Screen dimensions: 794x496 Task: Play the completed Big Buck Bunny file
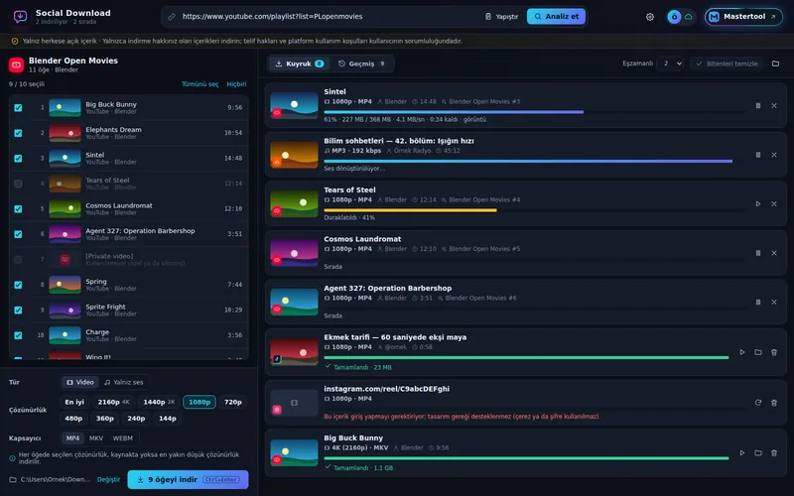coord(741,453)
